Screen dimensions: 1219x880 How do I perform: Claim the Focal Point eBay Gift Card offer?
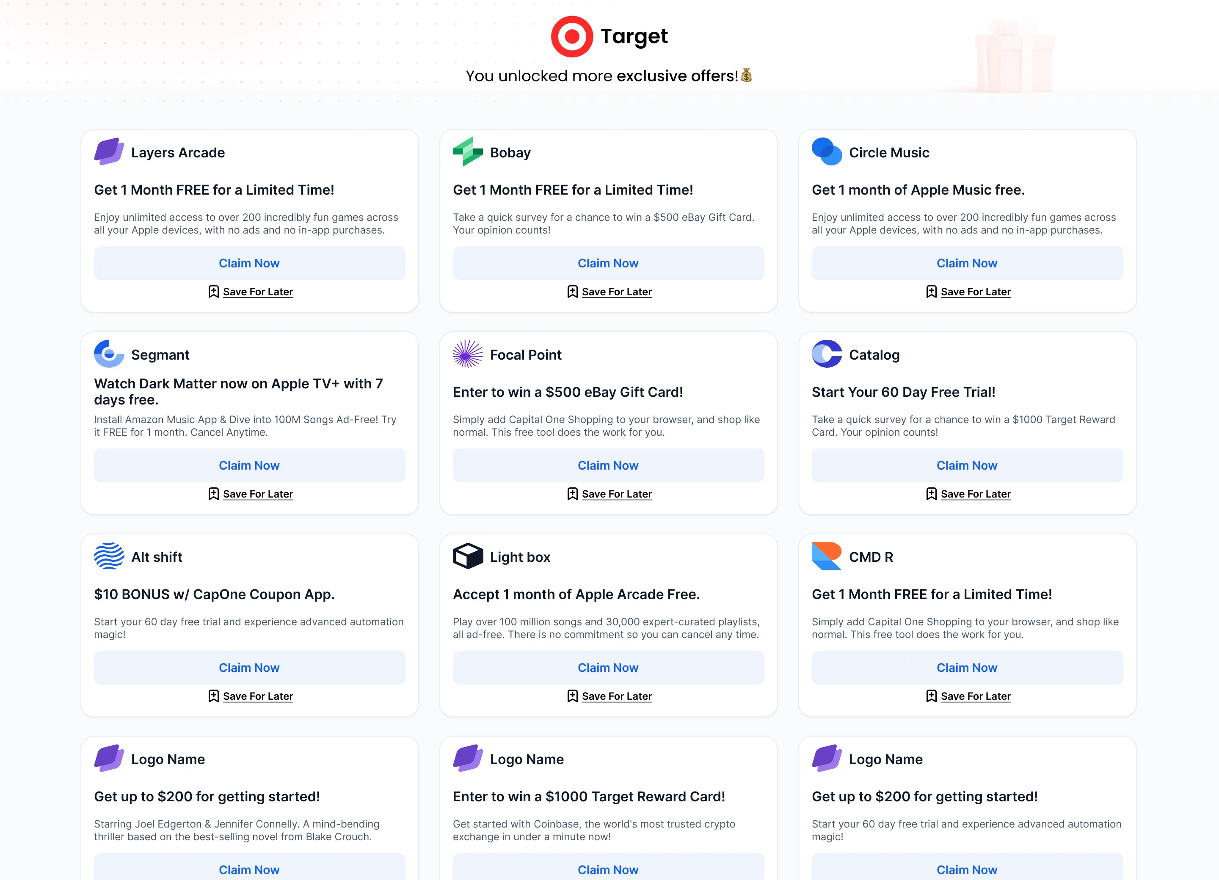click(608, 465)
